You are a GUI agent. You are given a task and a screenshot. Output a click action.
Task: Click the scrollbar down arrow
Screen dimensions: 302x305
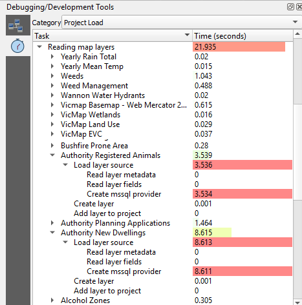click(297, 302)
